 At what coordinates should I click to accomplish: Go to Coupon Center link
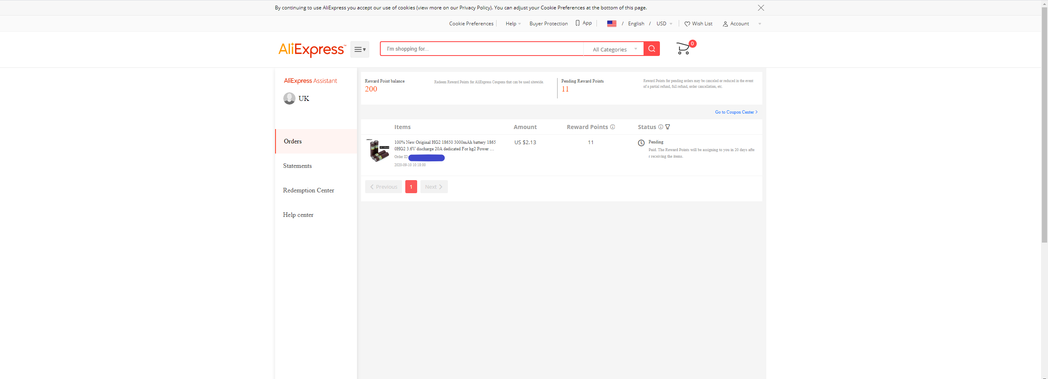tap(736, 112)
